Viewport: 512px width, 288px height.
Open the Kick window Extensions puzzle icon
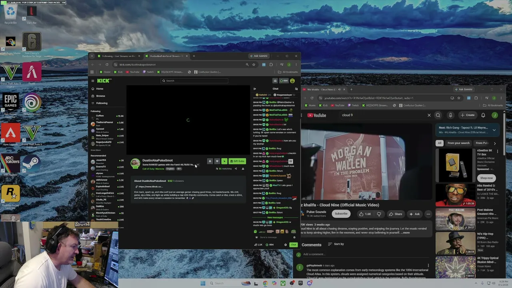coord(271,64)
